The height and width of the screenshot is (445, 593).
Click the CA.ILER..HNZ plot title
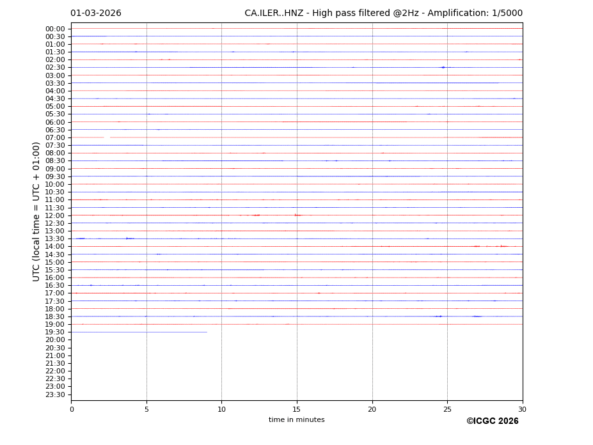pos(383,13)
